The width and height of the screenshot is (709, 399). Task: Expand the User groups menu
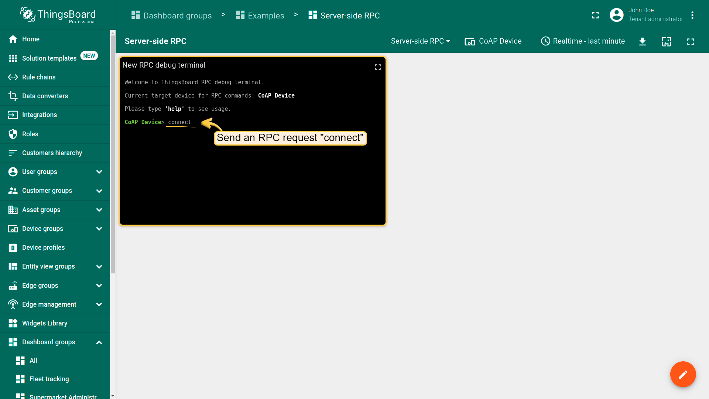click(99, 172)
